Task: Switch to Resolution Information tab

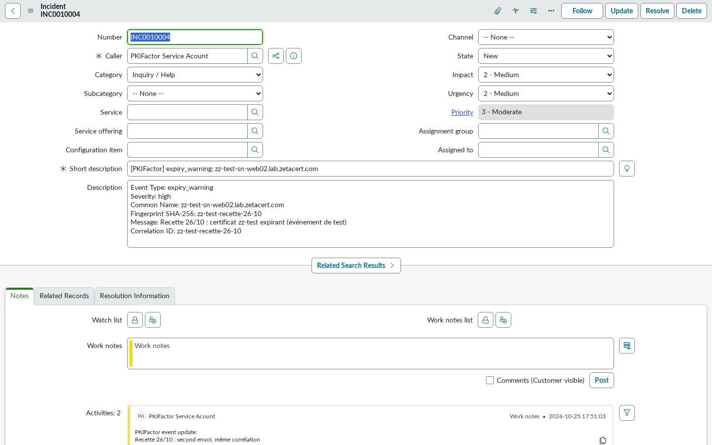Action: pyautogui.click(x=134, y=296)
